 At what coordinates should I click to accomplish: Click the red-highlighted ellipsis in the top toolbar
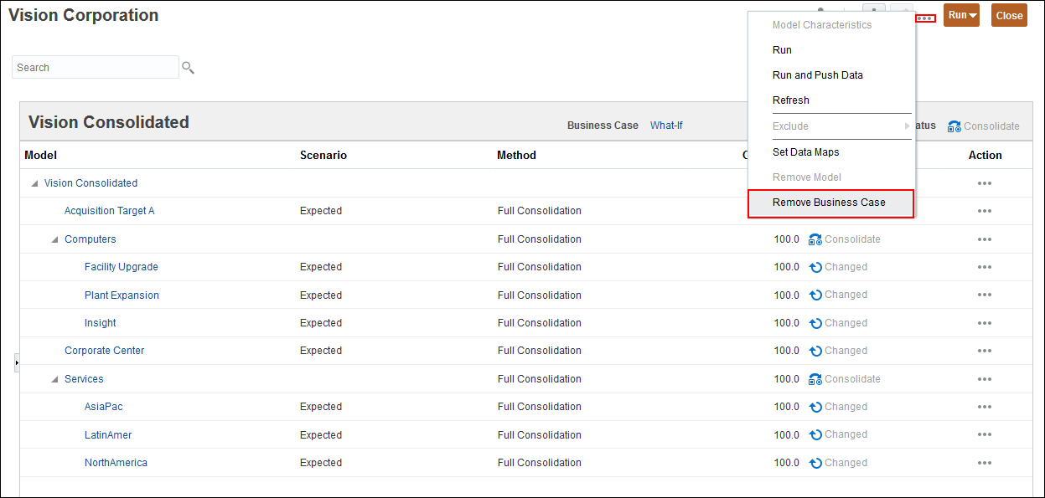click(x=925, y=18)
